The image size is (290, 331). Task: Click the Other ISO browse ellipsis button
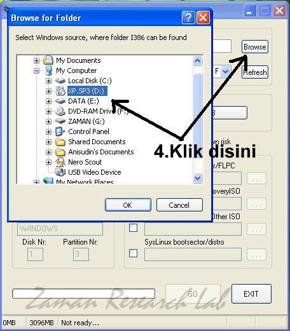tap(256, 229)
